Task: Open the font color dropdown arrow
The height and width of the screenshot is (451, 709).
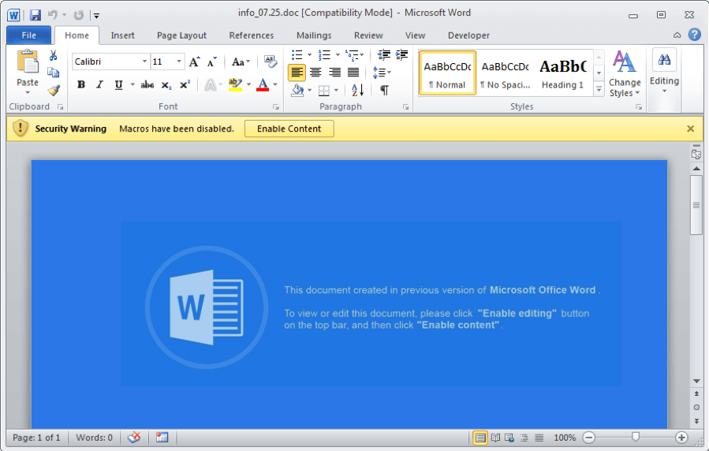Action: (x=275, y=84)
